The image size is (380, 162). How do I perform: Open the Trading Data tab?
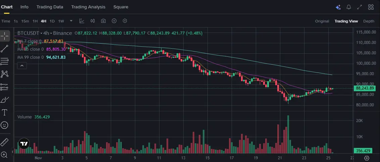pyautogui.click(x=50, y=7)
